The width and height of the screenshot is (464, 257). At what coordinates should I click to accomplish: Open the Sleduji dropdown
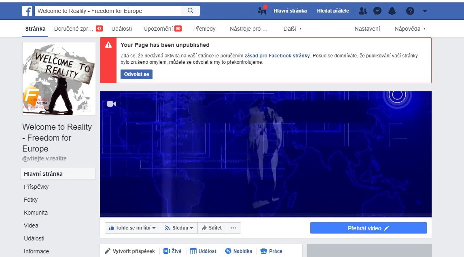[179, 228]
